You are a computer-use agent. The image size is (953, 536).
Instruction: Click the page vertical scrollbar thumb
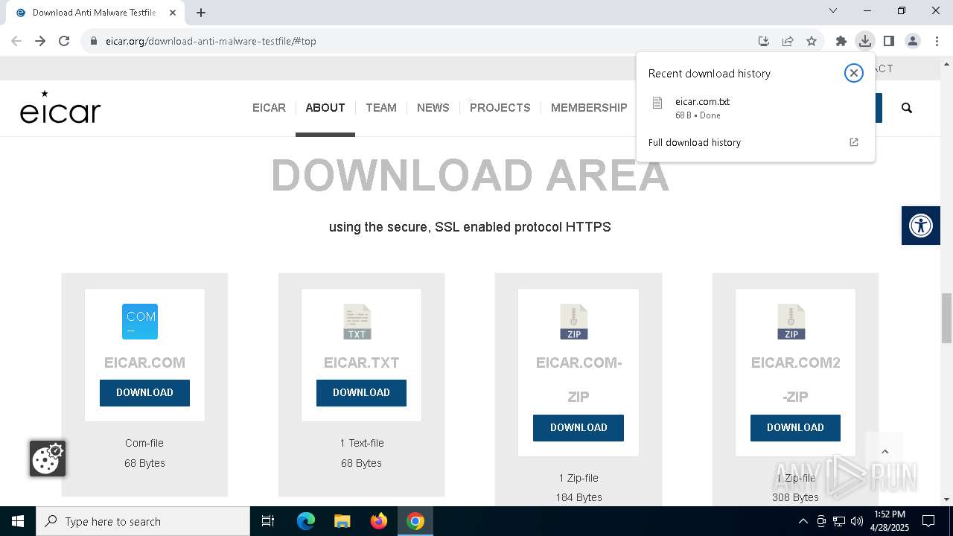946,318
